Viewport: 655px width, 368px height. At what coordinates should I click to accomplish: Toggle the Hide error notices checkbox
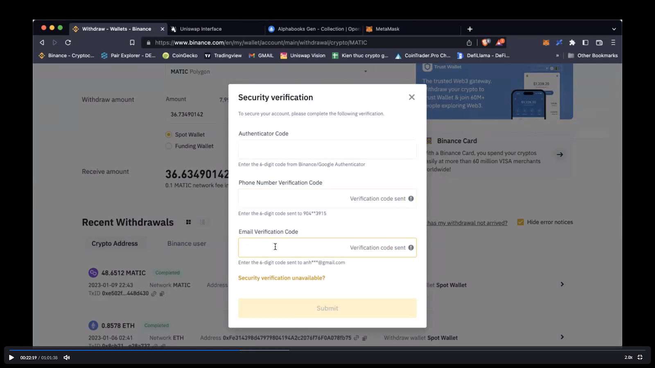point(520,222)
